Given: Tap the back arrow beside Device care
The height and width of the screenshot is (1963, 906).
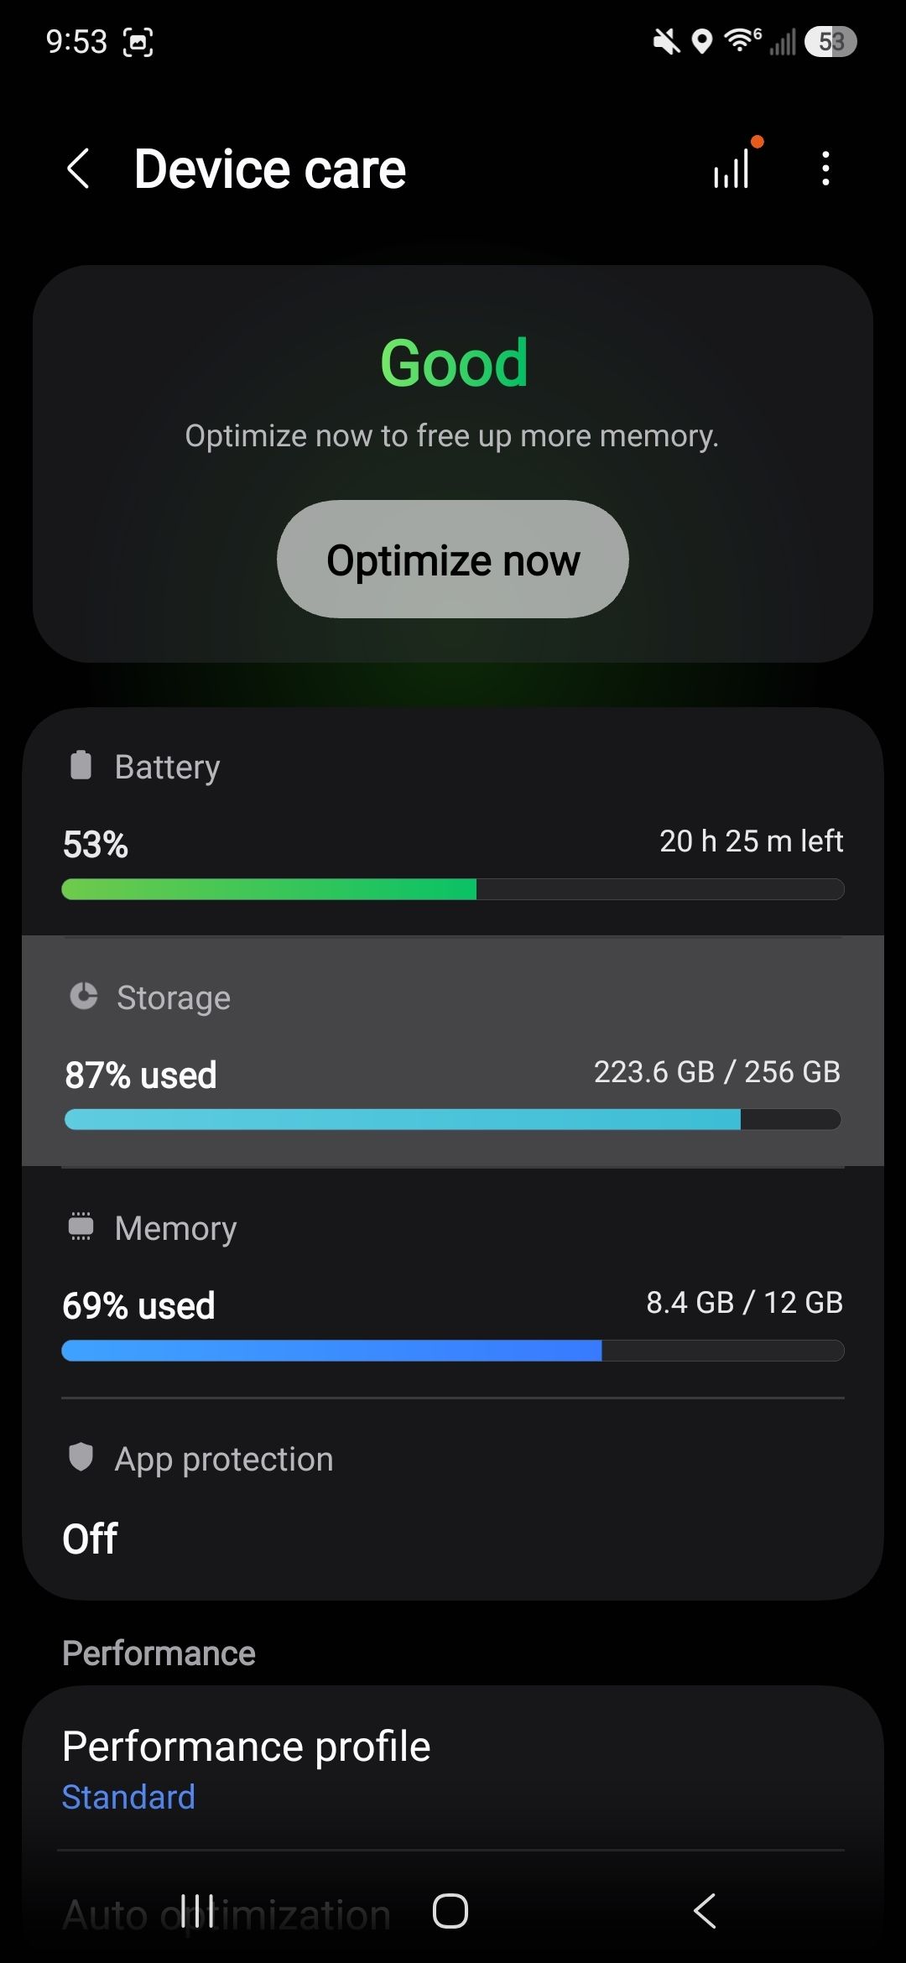Looking at the screenshot, I should (x=78, y=169).
